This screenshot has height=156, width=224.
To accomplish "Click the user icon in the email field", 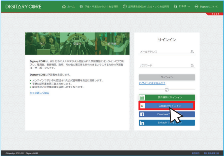I will pos(192,51).
